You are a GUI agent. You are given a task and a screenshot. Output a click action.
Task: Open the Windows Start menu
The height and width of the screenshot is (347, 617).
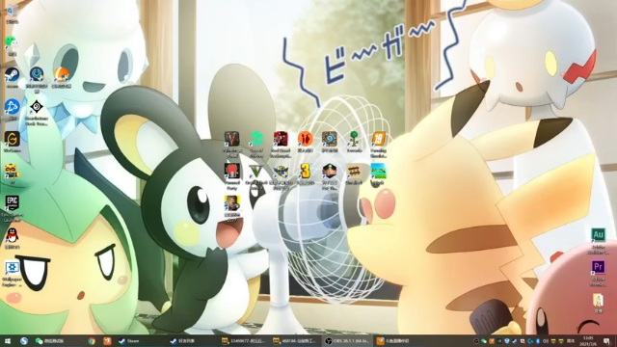pyautogui.click(x=8, y=341)
